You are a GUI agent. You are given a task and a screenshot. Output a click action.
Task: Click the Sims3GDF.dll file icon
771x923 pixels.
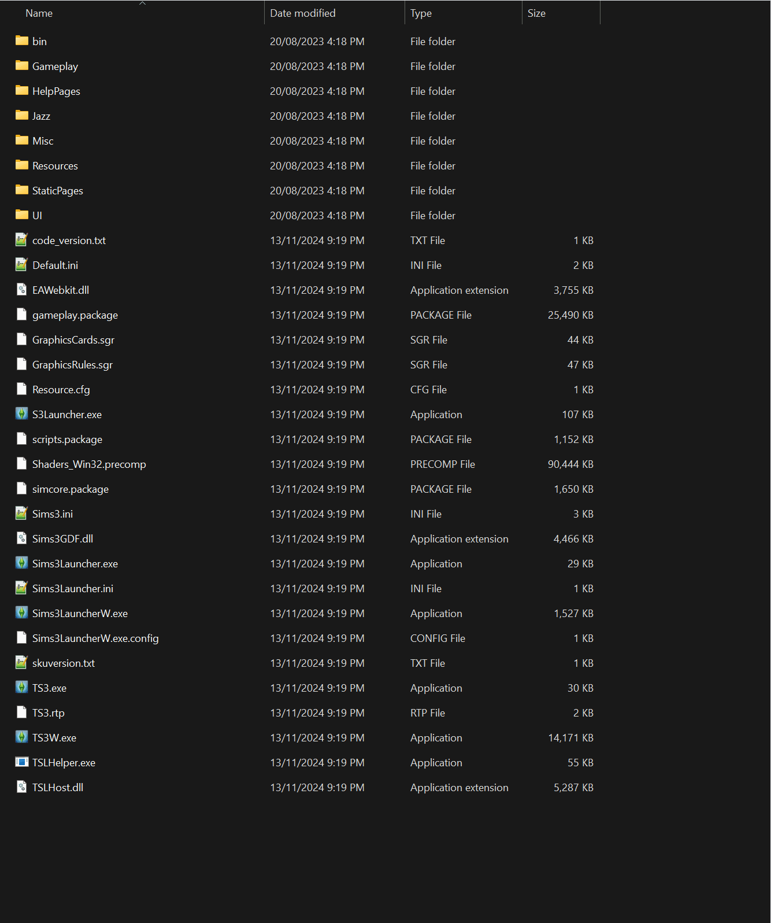point(21,538)
